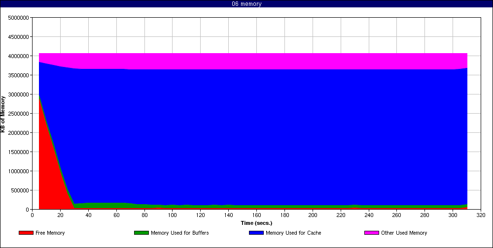Click the '06 memory' chart title
This screenshot has height=248, width=493.
click(246, 4)
